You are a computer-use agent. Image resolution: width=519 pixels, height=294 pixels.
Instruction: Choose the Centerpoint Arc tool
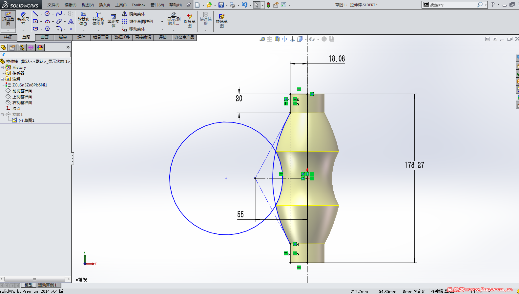(x=47, y=21)
